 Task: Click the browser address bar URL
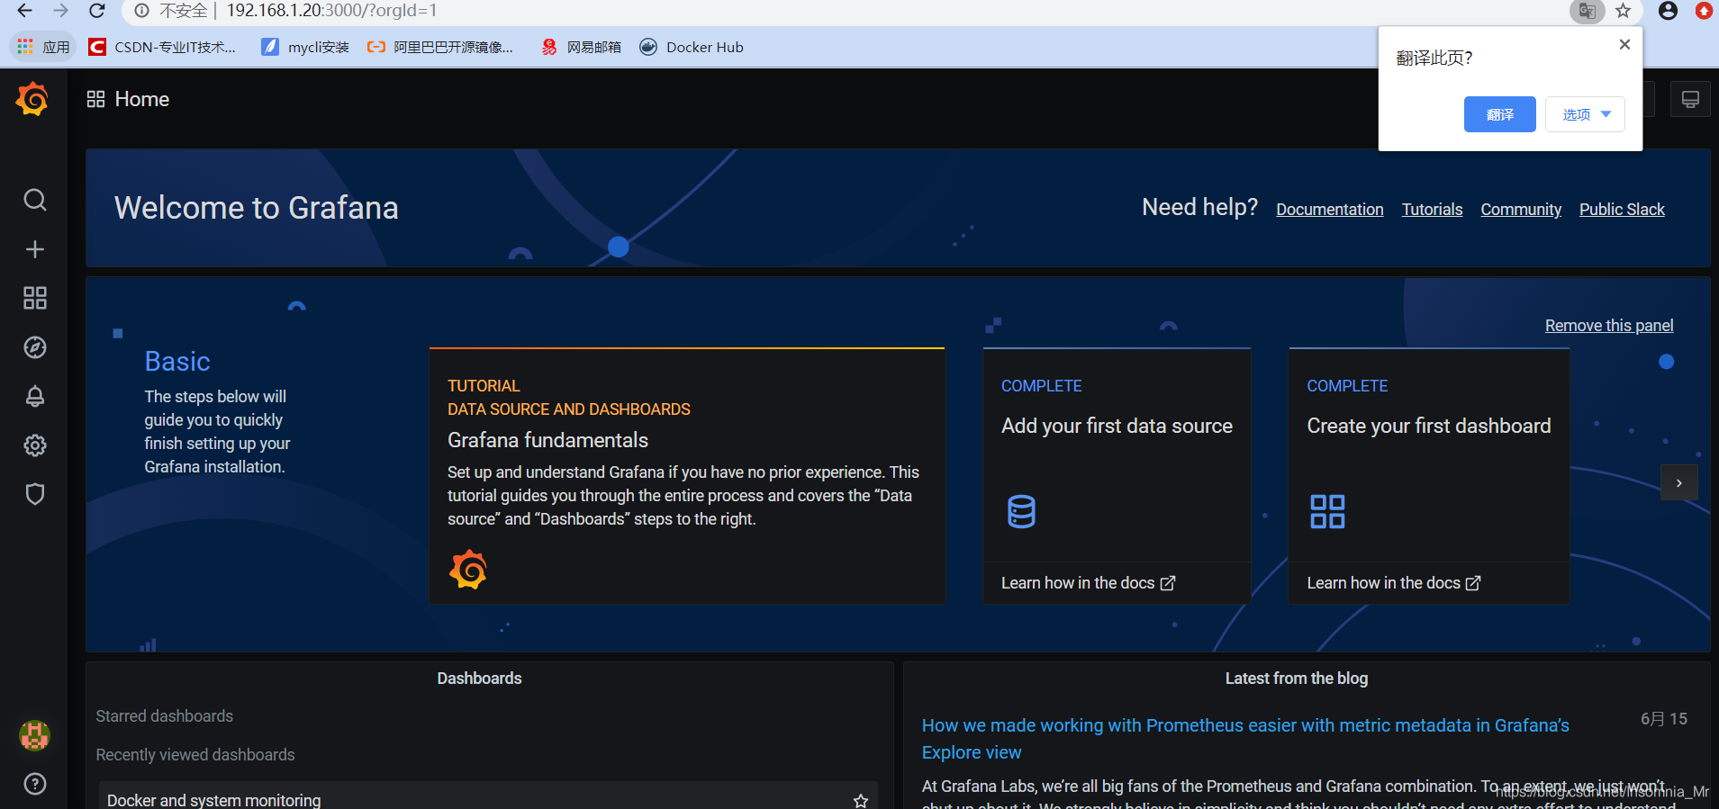tap(331, 11)
